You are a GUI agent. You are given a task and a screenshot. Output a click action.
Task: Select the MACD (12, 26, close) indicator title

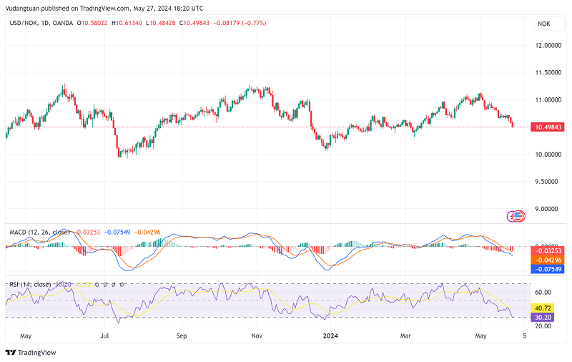[39, 232]
